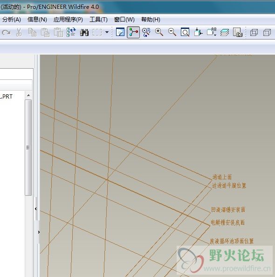Toggle the Spin Center icon
The height and width of the screenshot is (277, 275).
point(133,32)
